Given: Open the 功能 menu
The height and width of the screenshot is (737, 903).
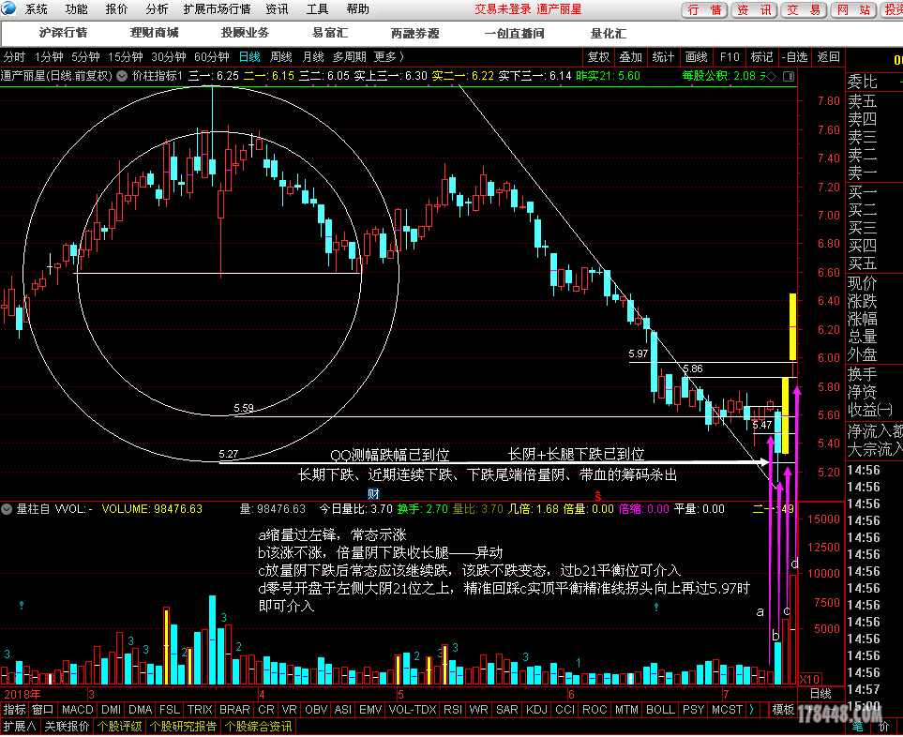Looking at the screenshot, I should click(x=77, y=9).
